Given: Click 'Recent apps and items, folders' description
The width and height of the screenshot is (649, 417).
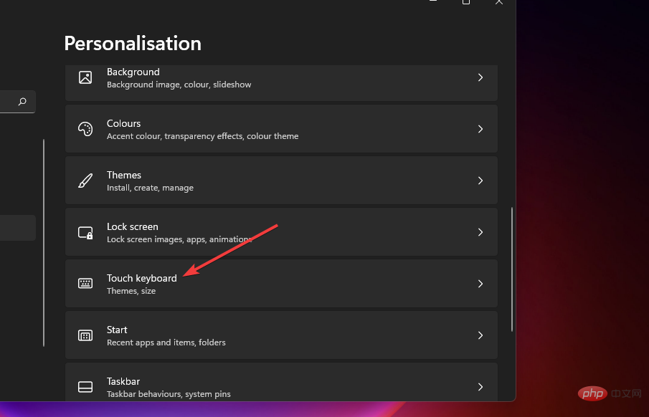Looking at the screenshot, I should 166,342.
